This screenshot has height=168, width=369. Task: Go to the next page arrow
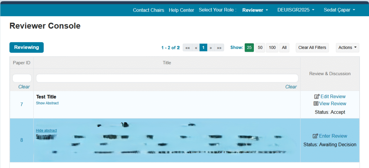click(211, 47)
